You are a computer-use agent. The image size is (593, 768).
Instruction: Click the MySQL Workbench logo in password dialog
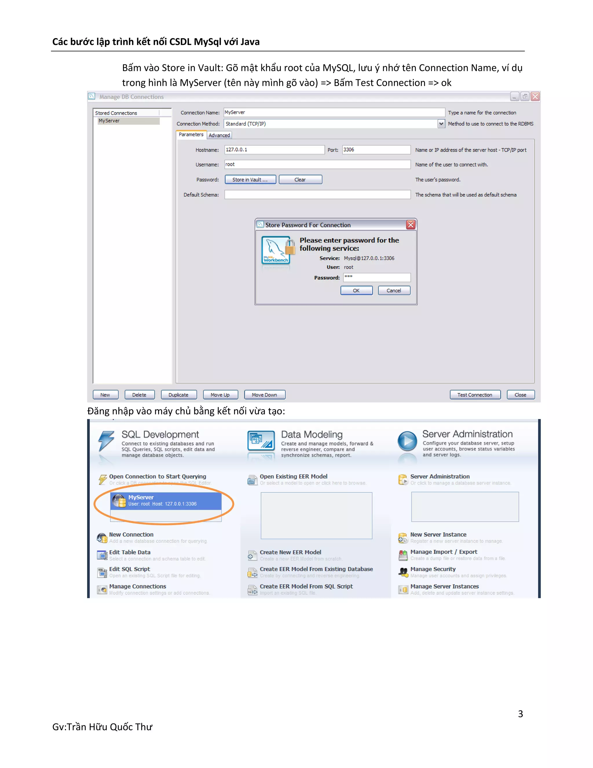278,250
